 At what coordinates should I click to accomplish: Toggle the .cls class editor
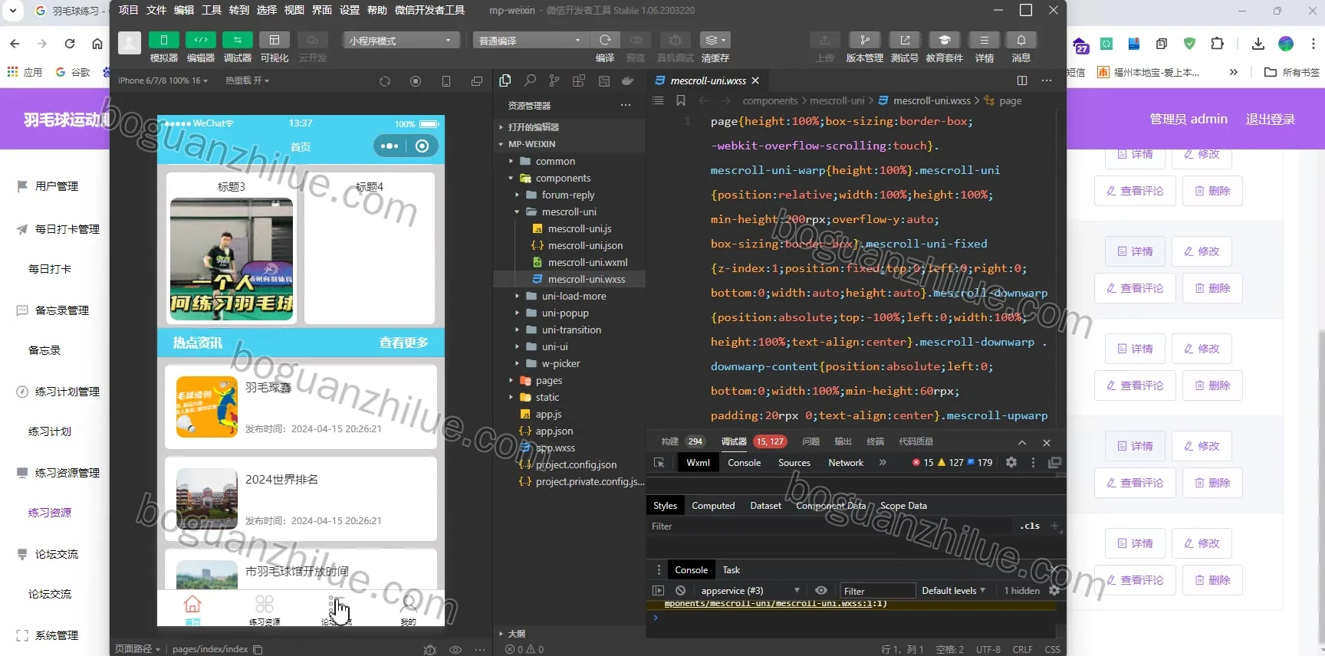point(1030,526)
